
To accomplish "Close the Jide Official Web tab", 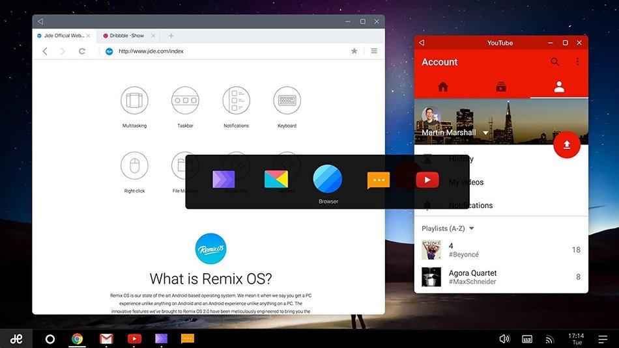I will [x=89, y=36].
